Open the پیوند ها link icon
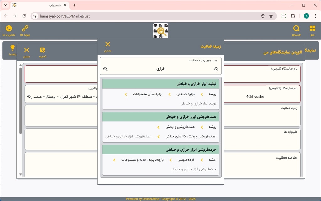Screen dimensions: 321x201 click(x=25, y=31)
